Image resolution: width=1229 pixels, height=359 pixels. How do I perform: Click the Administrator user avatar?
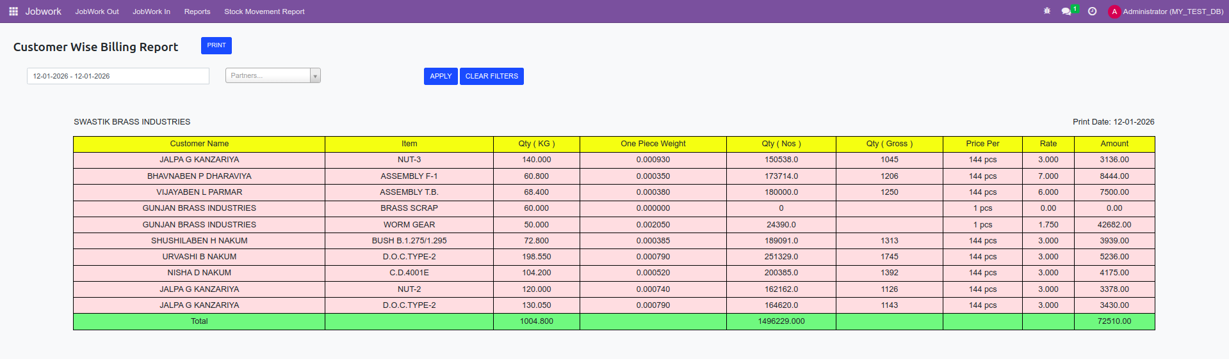(x=1114, y=11)
